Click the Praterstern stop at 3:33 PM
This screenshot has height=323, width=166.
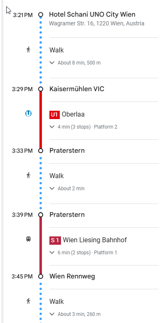[67, 150]
